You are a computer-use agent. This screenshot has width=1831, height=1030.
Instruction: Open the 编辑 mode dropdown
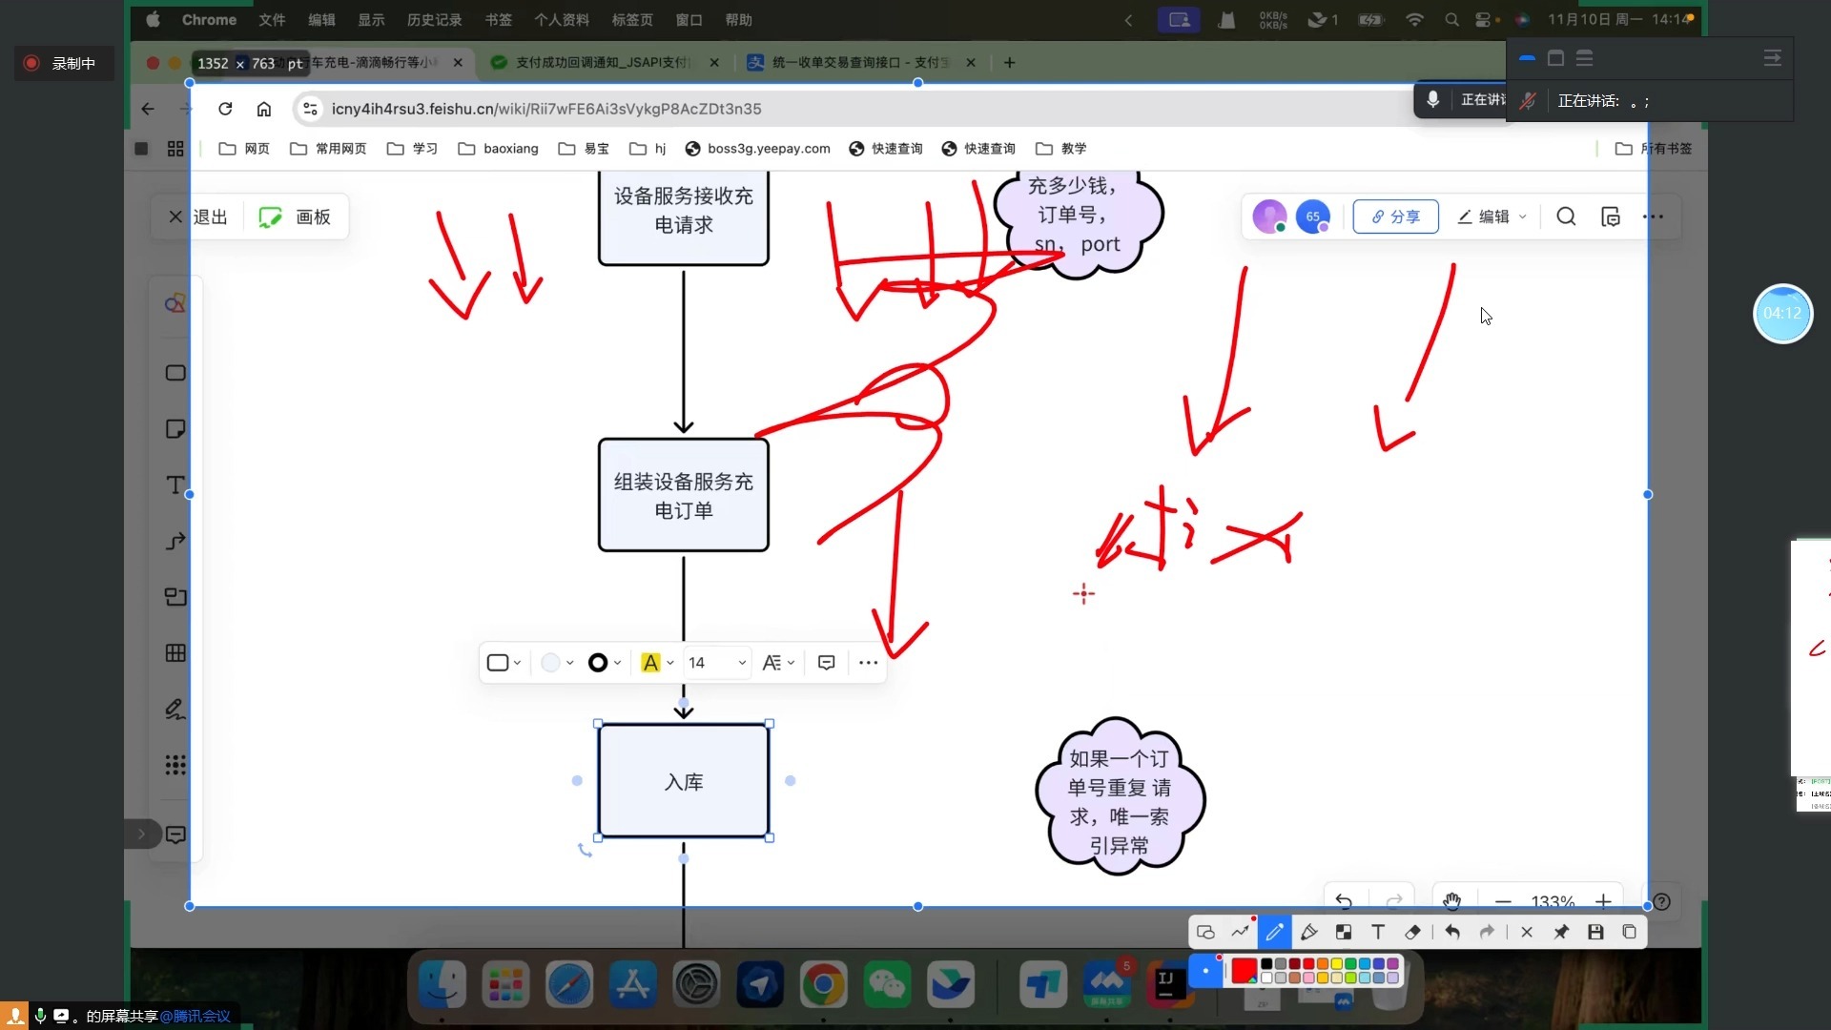tap(1492, 216)
